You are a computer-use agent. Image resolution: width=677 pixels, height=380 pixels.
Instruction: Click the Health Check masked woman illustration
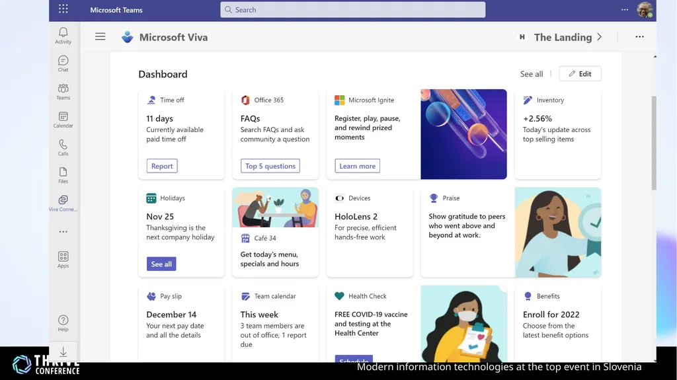463,324
